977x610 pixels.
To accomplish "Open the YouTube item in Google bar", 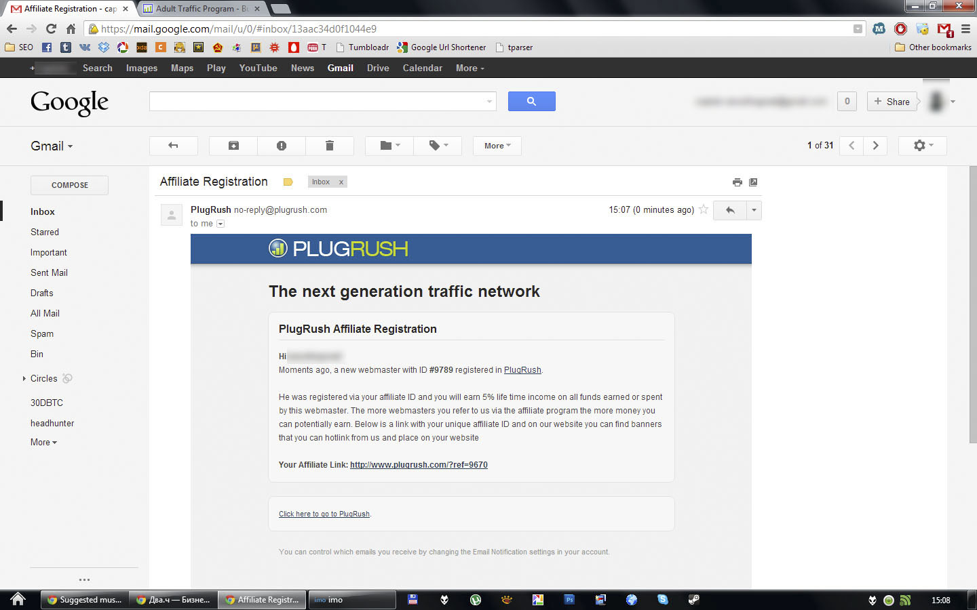I will tap(258, 68).
